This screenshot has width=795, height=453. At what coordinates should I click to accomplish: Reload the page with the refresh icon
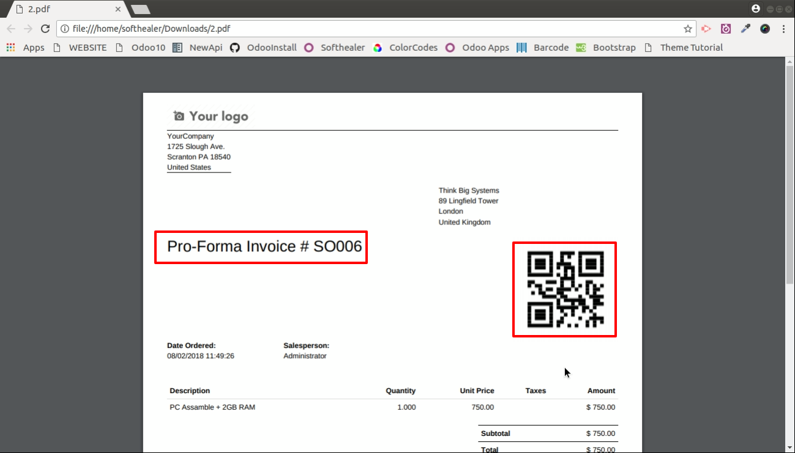click(45, 29)
